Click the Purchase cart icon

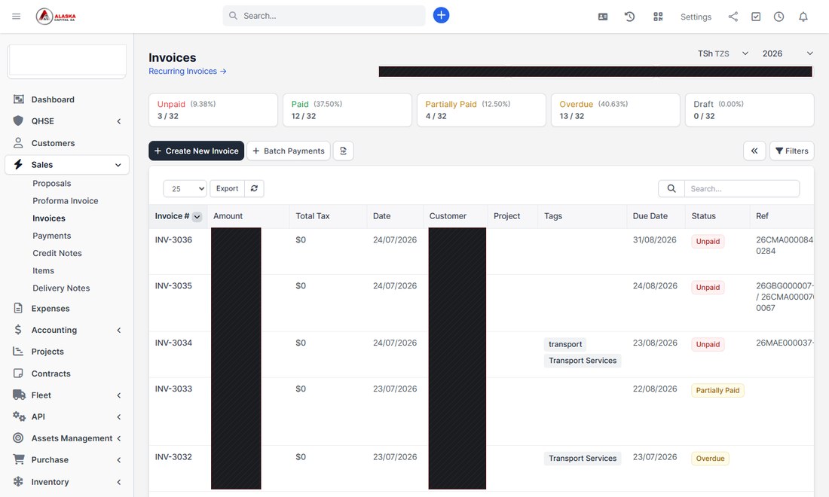coord(19,459)
